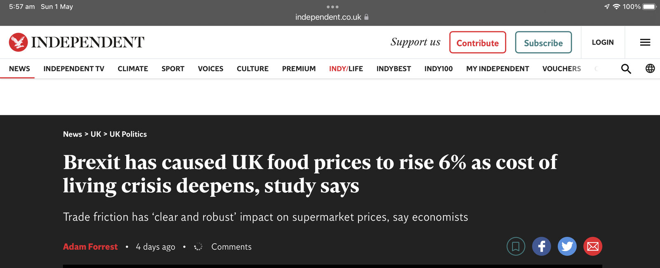
Task: Bookmark this article
Action: coord(516,247)
